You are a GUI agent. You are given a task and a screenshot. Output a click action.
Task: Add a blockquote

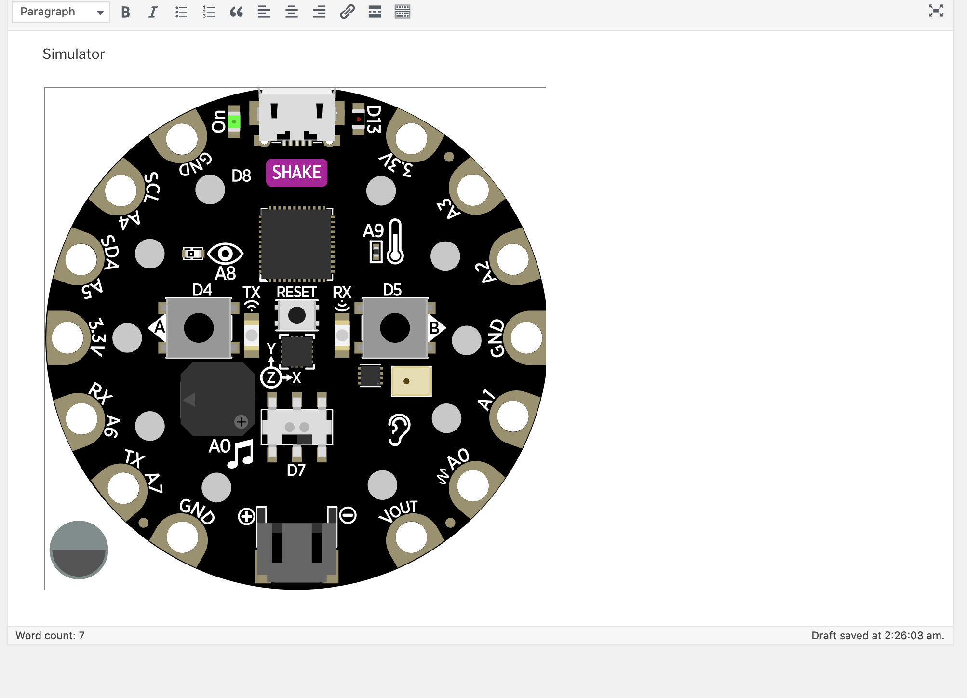click(x=236, y=12)
